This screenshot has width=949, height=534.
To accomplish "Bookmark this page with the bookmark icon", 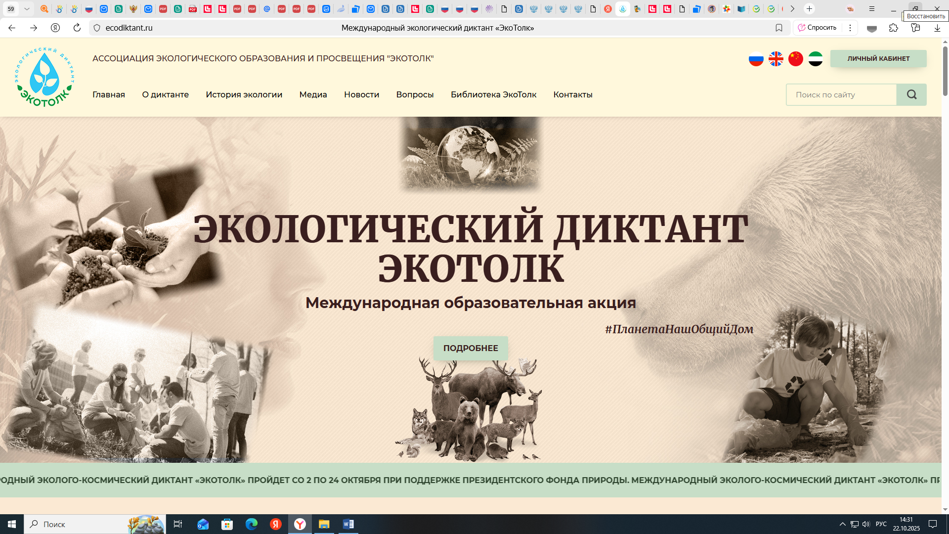I will pyautogui.click(x=779, y=28).
